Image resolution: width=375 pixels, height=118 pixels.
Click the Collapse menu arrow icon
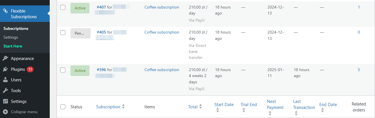click(x=5, y=112)
